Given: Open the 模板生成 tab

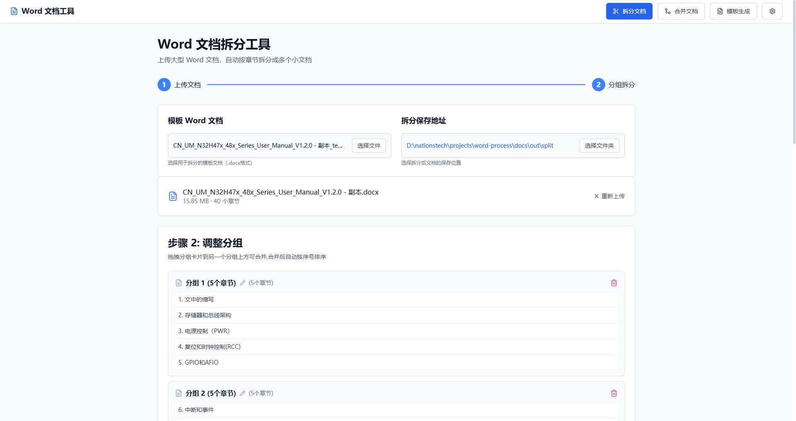Looking at the screenshot, I should (733, 11).
